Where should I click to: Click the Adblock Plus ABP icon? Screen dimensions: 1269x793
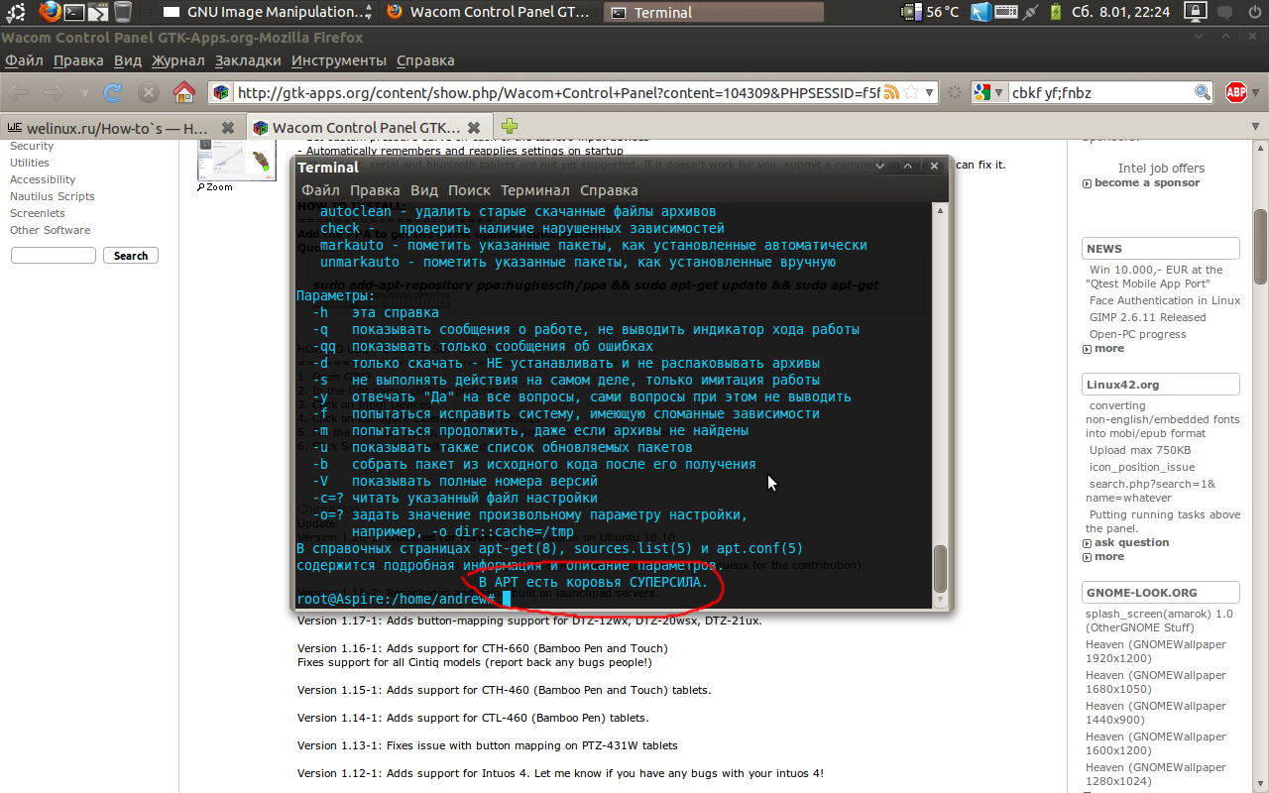click(1235, 92)
